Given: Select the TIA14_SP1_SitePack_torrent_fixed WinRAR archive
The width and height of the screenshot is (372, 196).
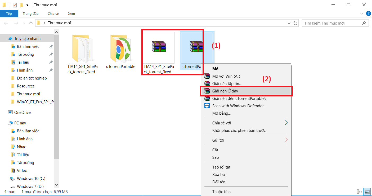Looking at the screenshot, I should pos(159,47).
